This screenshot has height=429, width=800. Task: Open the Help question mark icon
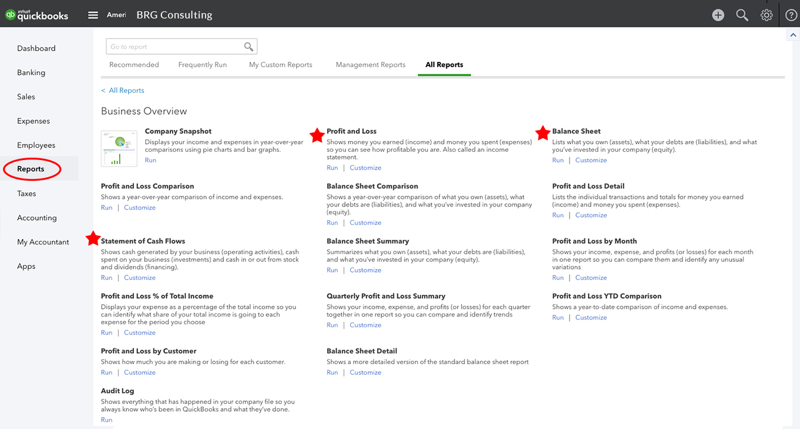[790, 15]
